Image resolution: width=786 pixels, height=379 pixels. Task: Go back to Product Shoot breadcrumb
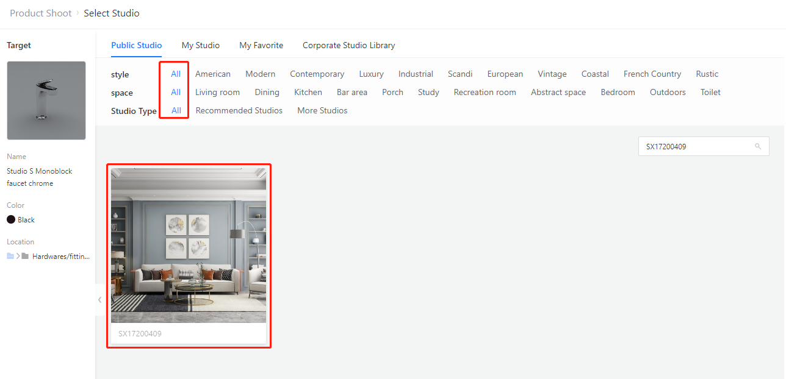tap(41, 13)
